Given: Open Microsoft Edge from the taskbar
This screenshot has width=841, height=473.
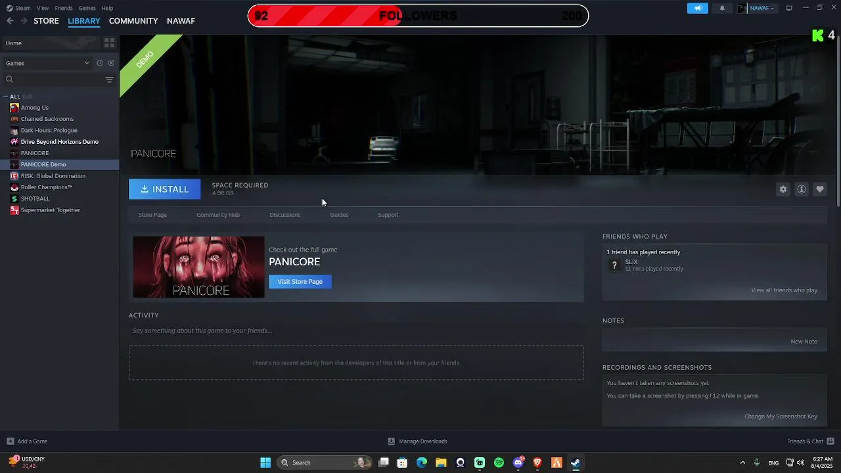Looking at the screenshot, I should 422,462.
